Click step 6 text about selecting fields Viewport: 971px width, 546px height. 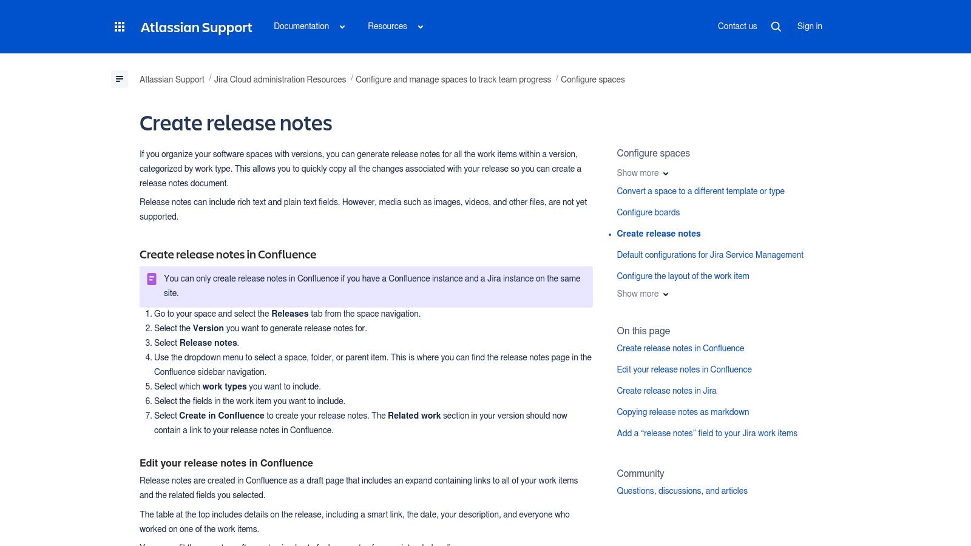coord(249,401)
